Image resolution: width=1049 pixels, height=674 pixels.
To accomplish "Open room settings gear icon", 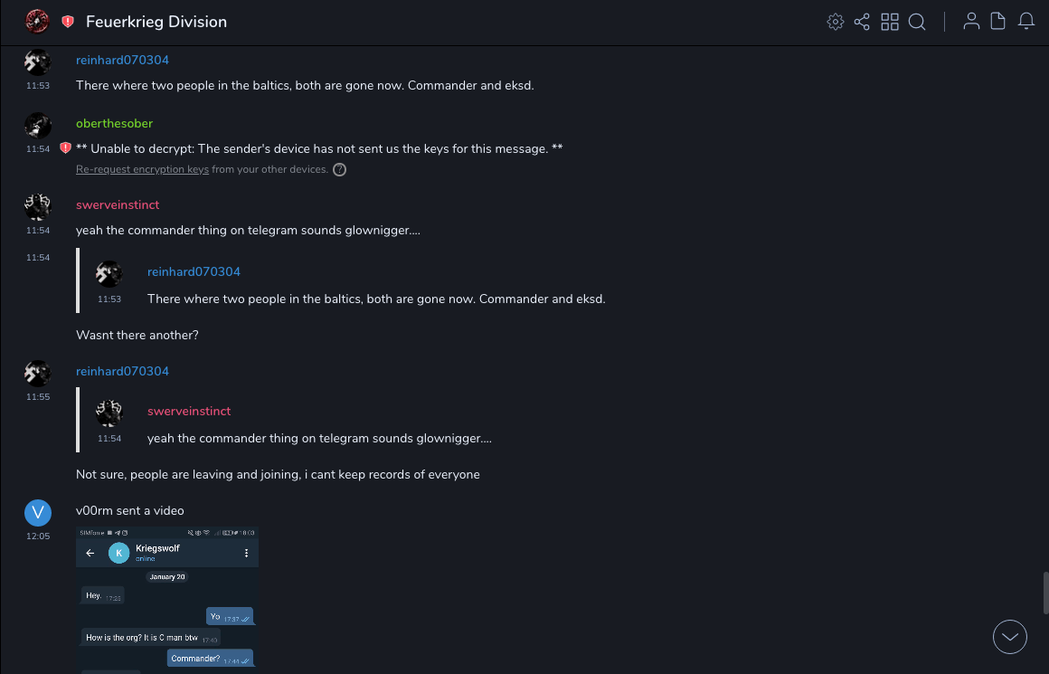I will [836, 22].
